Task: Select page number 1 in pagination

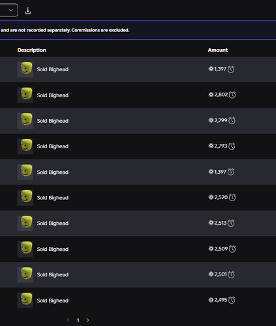Action: (78, 320)
